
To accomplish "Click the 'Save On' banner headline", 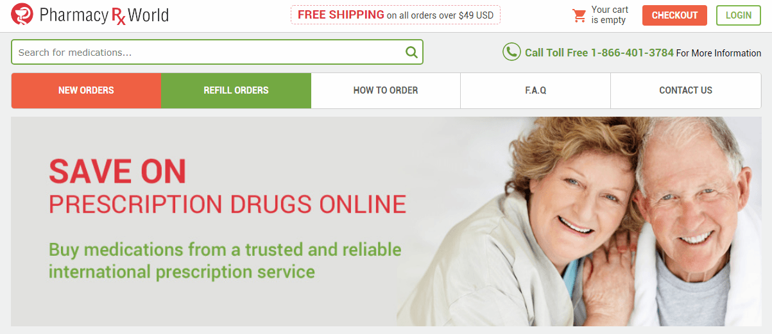I will tap(117, 171).
